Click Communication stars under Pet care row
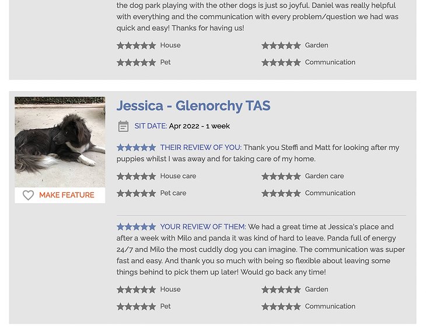This screenshot has height=327, width=426. 281,193
